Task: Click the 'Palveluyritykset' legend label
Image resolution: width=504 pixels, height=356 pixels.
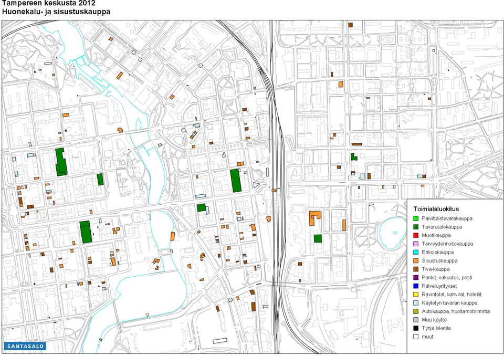Action: (x=439, y=286)
